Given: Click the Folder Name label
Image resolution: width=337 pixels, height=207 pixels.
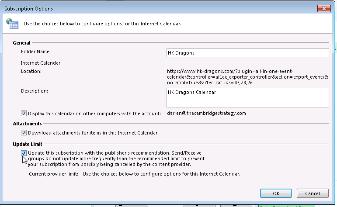Looking at the screenshot, I should (37, 52).
